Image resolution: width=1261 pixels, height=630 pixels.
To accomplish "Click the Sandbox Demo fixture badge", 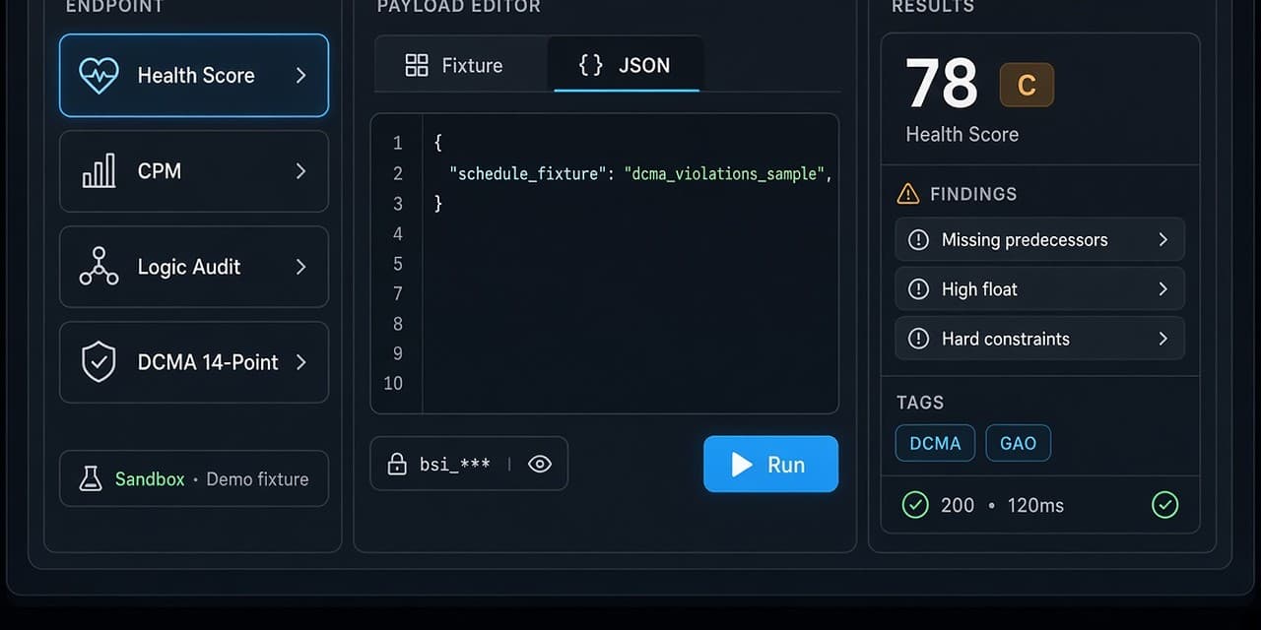I will (x=194, y=479).
